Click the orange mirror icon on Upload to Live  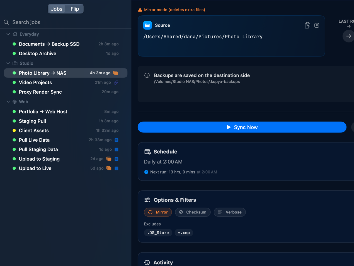tap(109, 168)
